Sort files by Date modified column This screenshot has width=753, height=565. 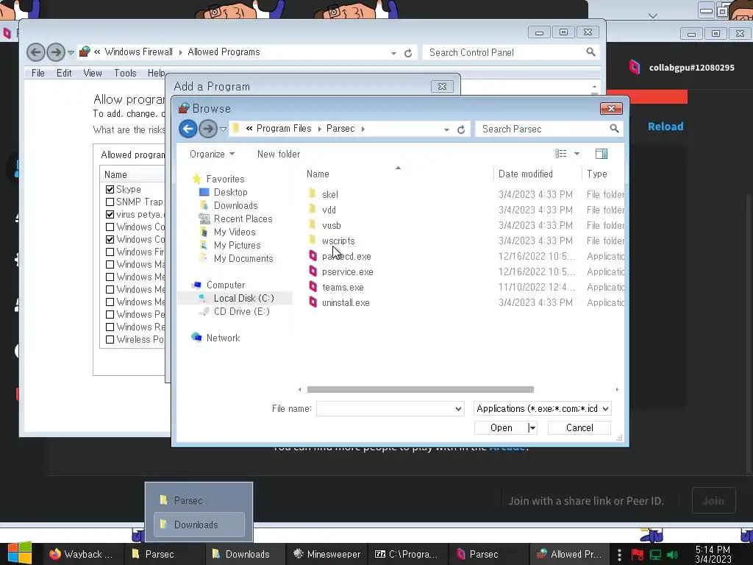coord(525,174)
